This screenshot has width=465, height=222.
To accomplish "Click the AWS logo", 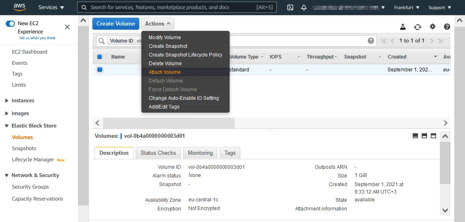I will [20, 7].
